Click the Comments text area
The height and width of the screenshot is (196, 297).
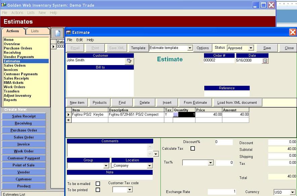[x=107, y=150]
